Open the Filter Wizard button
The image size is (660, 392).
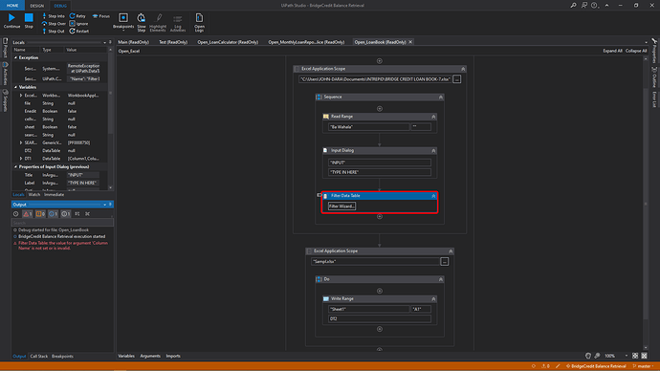[x=341, y=206]
